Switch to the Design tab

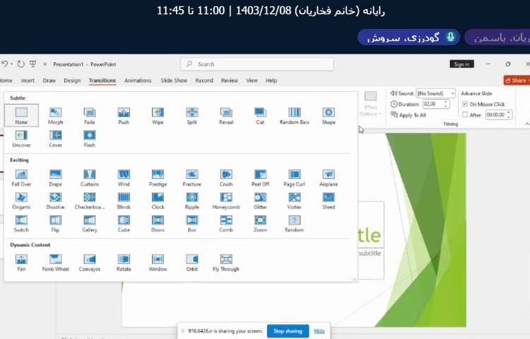click(x=72, y=81)
